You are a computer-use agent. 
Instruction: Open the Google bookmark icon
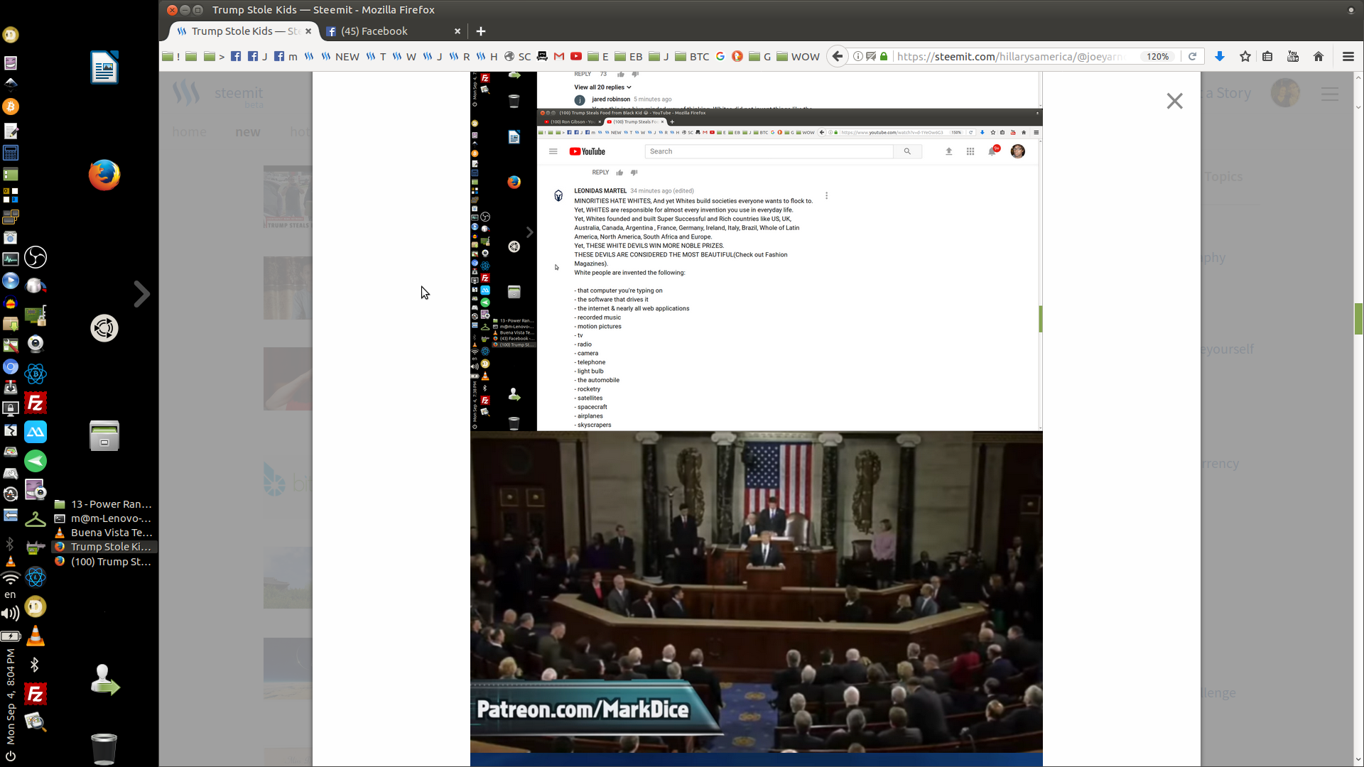[720, 56]
